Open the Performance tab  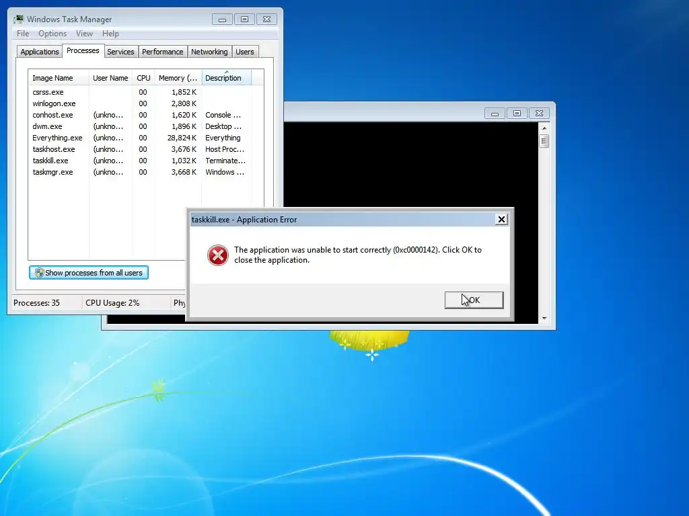tap(162, 52)
